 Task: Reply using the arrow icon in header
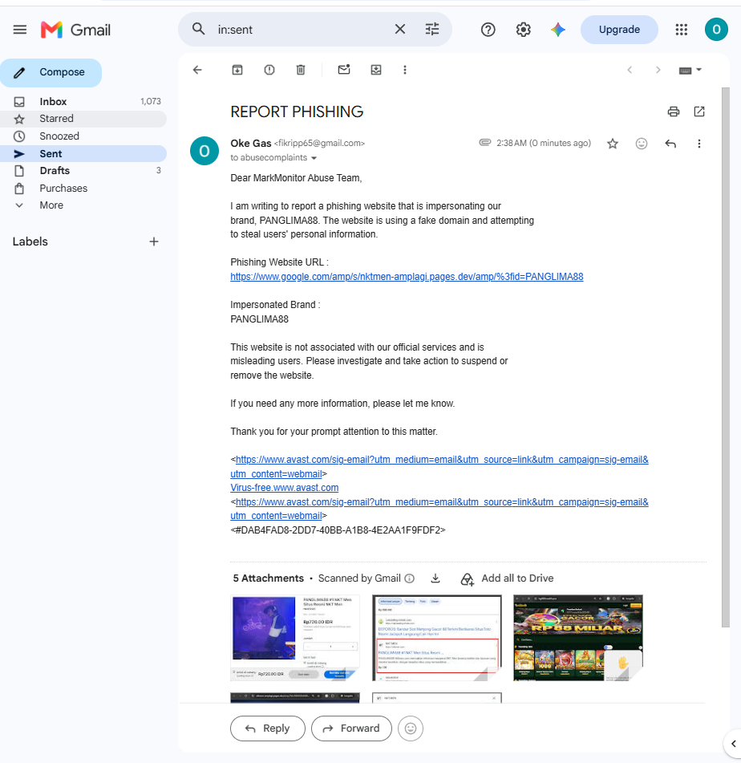(670, 144)
